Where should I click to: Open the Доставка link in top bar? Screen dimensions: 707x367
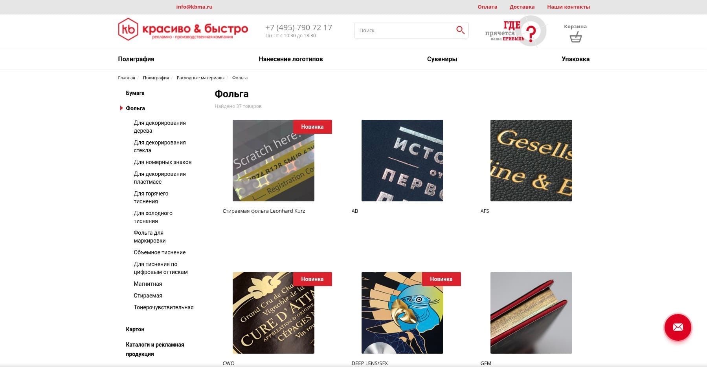(x=522, y=7)
